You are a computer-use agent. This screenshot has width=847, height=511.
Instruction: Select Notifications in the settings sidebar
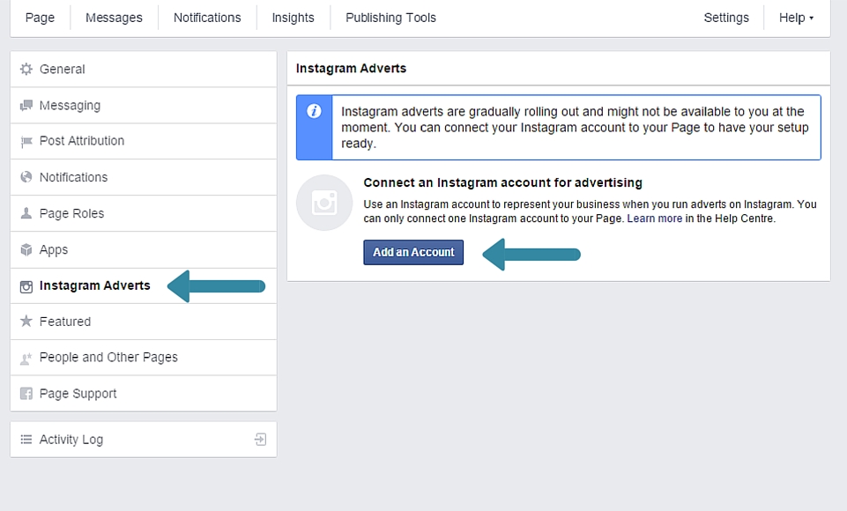point(143,177)
